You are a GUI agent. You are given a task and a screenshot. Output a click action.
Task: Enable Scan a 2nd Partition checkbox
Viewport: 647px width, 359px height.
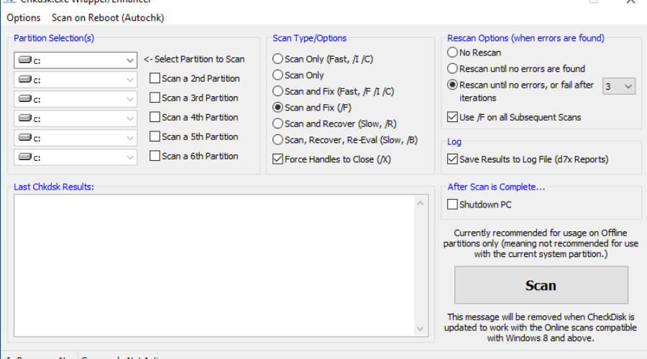[x=155, y=78]
